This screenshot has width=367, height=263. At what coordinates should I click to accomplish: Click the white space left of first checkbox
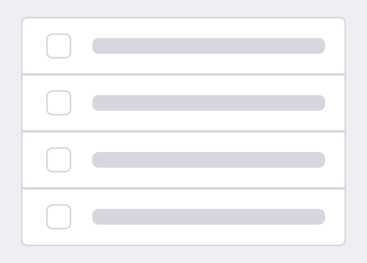[34, 46]
